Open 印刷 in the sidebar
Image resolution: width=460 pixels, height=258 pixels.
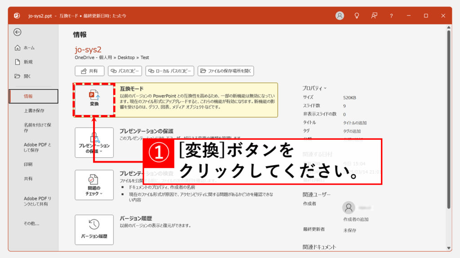point(28,164)
